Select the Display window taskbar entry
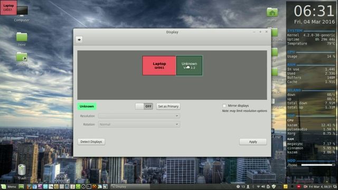 click(130, 186)
